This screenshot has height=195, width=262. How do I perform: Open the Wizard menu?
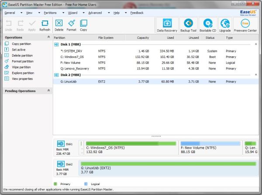(x=72, y=13)
